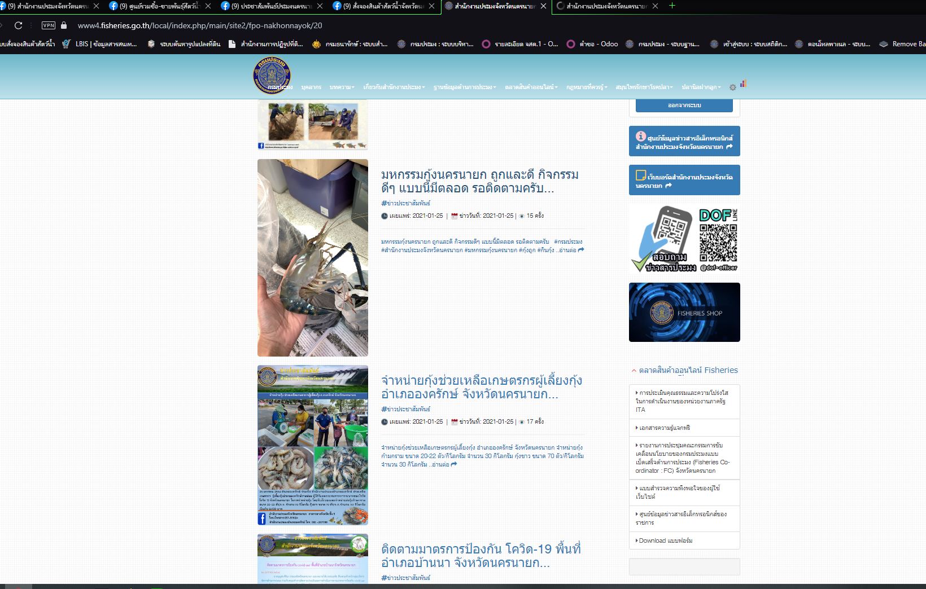
Task: Click the โควิด-19 poster thumbnail
Action: pos(313,559)
